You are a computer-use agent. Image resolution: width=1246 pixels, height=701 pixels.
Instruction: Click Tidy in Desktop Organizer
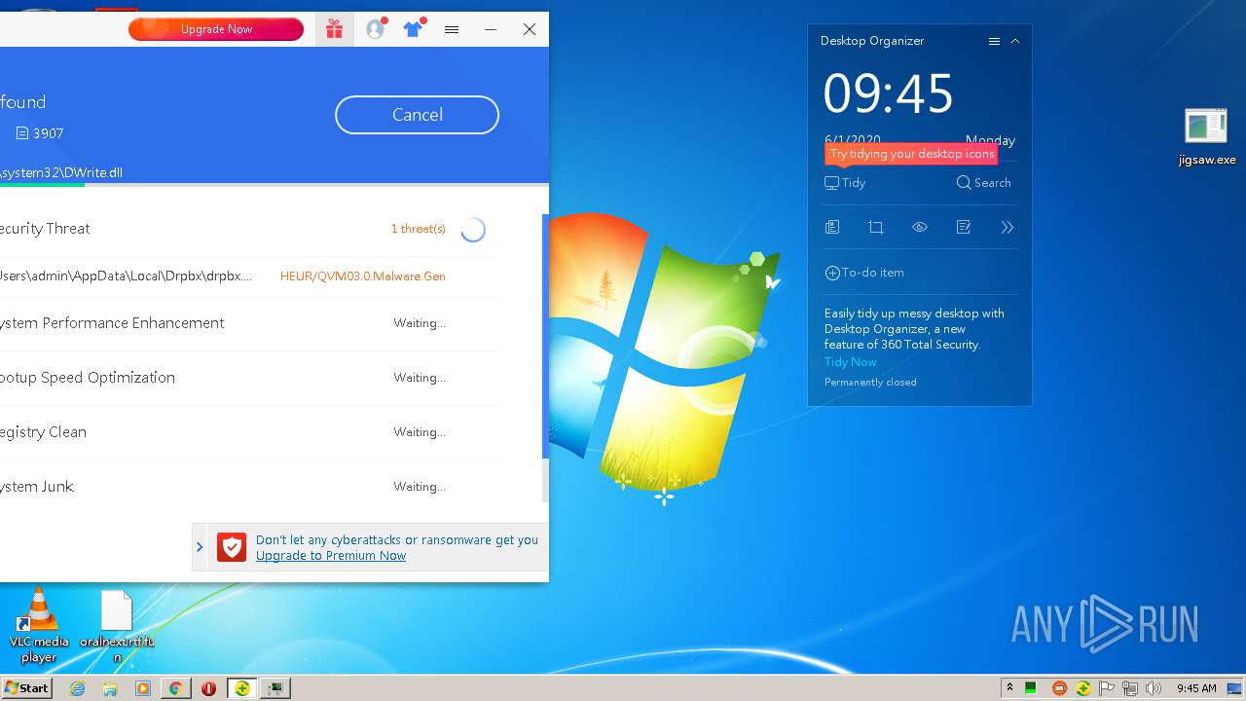point(845,183)
